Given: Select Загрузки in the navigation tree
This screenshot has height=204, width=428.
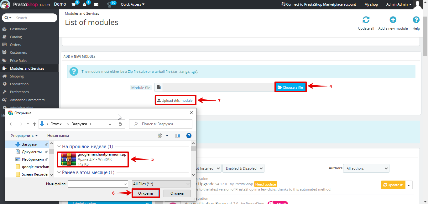Looking at the screenshot, I should point(29,144).
